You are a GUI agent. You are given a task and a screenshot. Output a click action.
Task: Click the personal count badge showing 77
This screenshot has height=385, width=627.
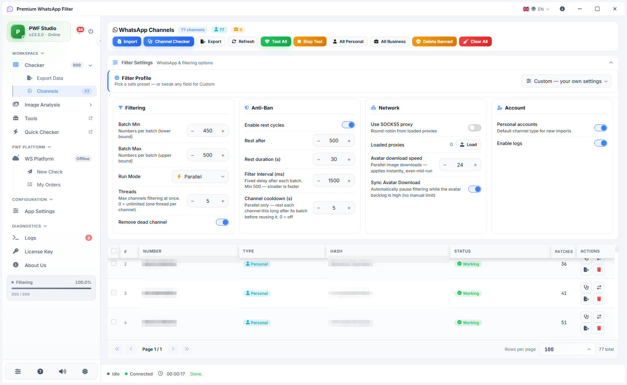click(219, 30)
